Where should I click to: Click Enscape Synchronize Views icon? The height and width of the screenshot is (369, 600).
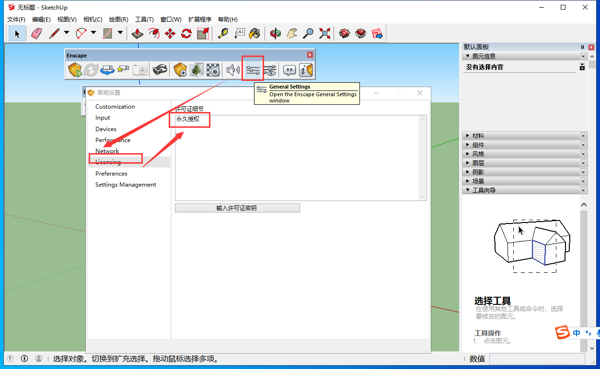107,70
